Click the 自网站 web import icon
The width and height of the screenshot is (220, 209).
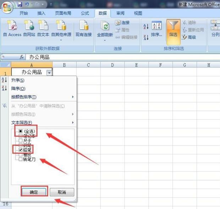29,26
